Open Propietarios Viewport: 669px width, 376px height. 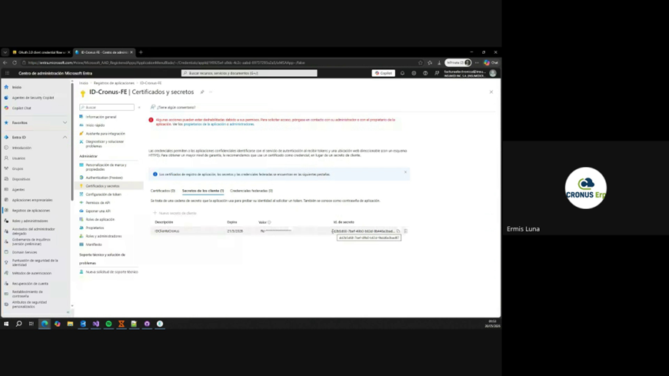[x=95, y=228]
